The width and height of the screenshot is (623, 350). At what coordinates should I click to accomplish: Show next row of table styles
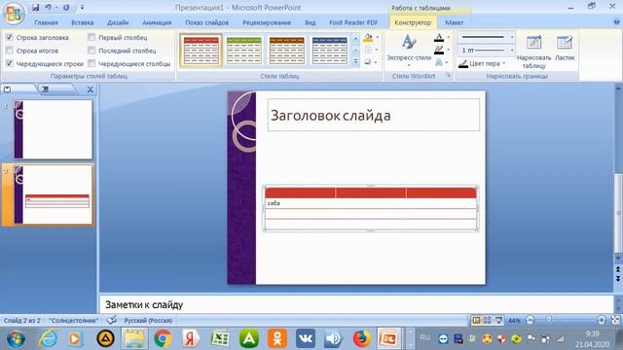pyautogui.click(x=355, y=51)
